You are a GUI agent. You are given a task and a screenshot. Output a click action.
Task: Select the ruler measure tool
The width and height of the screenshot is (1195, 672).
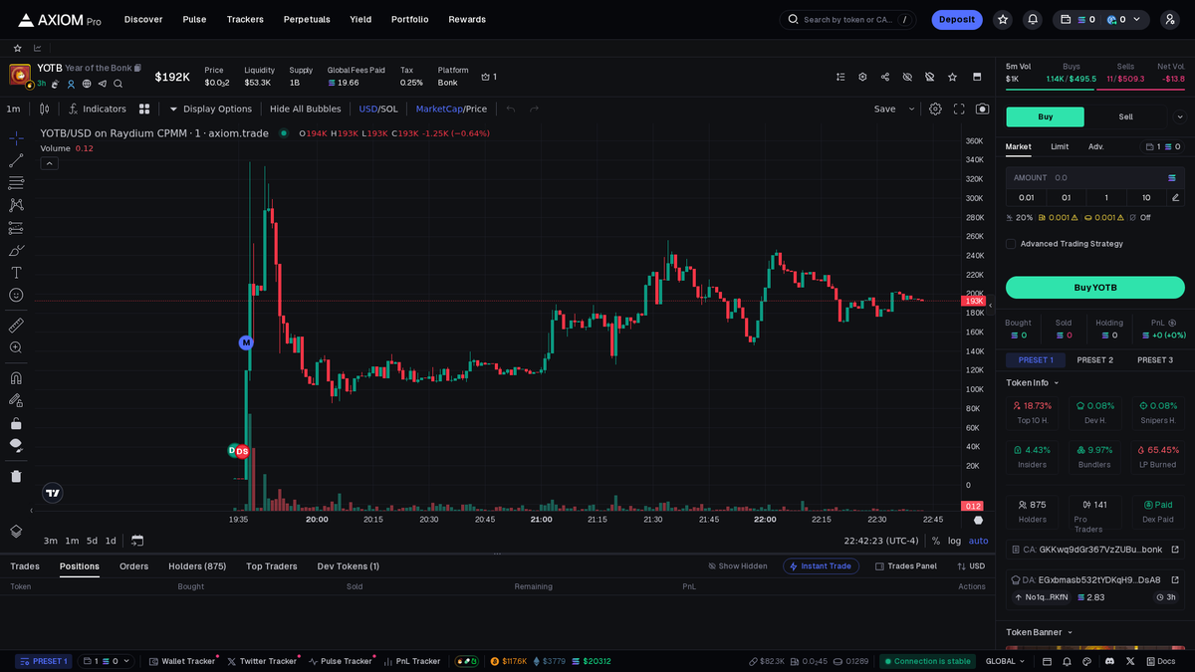click(16, 325)
